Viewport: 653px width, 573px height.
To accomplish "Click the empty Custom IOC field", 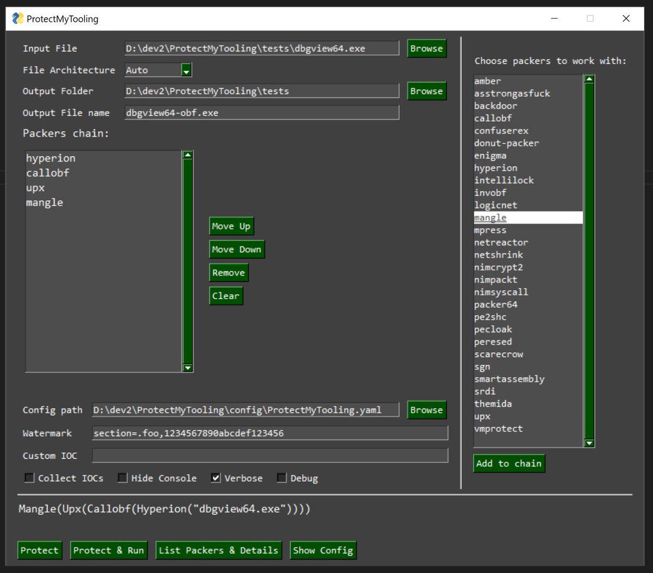I will [x=270, y=456].
